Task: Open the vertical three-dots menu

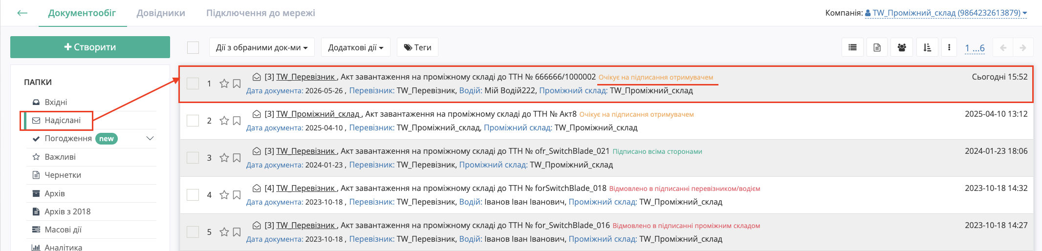Action: point(949,47)
